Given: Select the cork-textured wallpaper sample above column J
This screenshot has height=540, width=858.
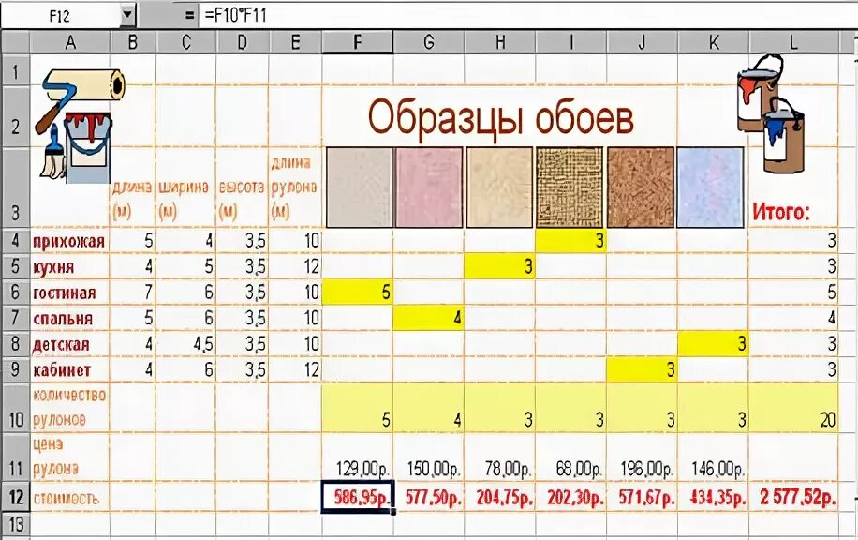Looking at the screenshot, I should [x=640, y=184].
